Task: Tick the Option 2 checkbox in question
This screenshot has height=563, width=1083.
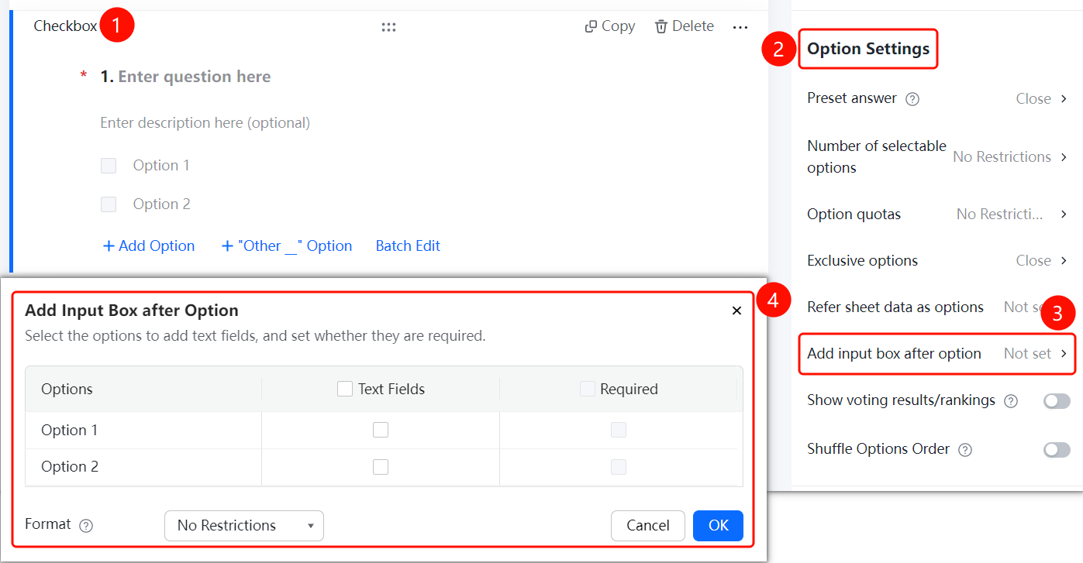Action: (x=109, y=204)
